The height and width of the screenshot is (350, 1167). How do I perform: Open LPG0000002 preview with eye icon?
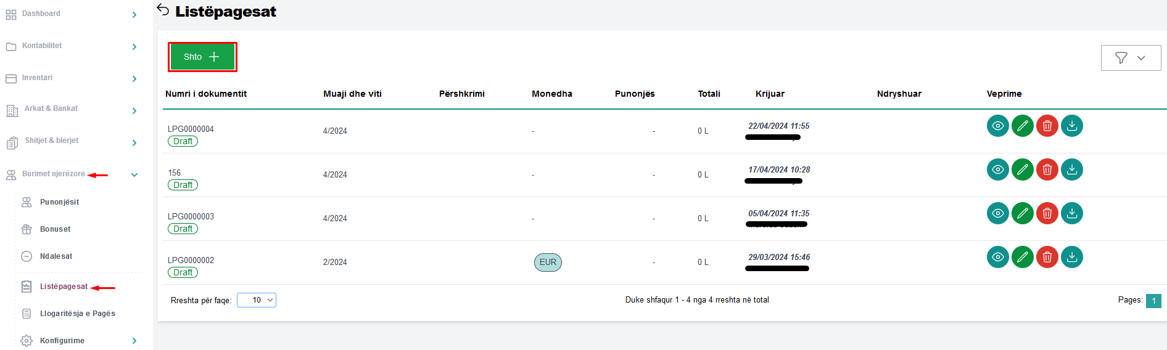997,257
